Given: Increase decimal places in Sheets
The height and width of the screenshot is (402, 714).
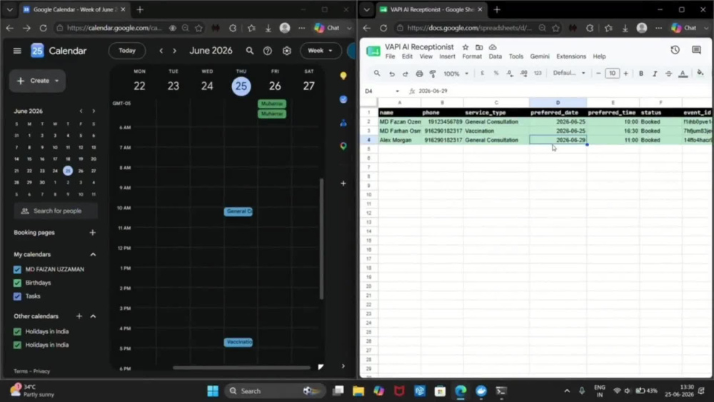Looking at the screenshot, I should (523, 74).
